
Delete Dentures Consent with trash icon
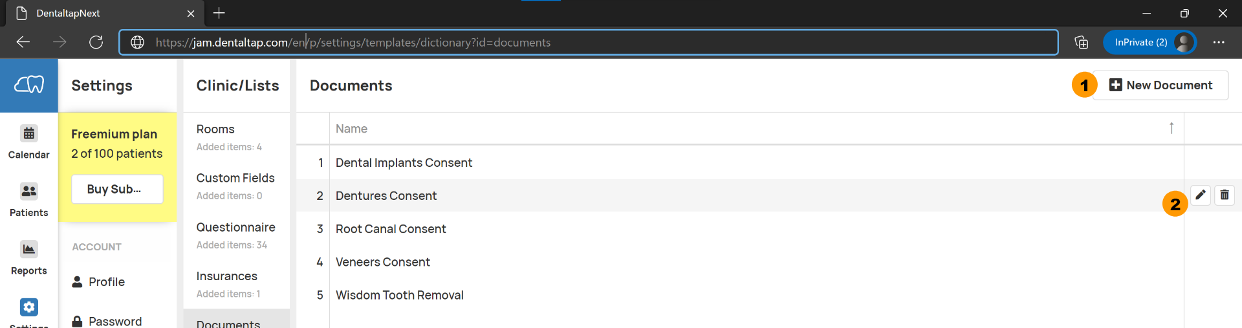click(x=1225, y=195)
